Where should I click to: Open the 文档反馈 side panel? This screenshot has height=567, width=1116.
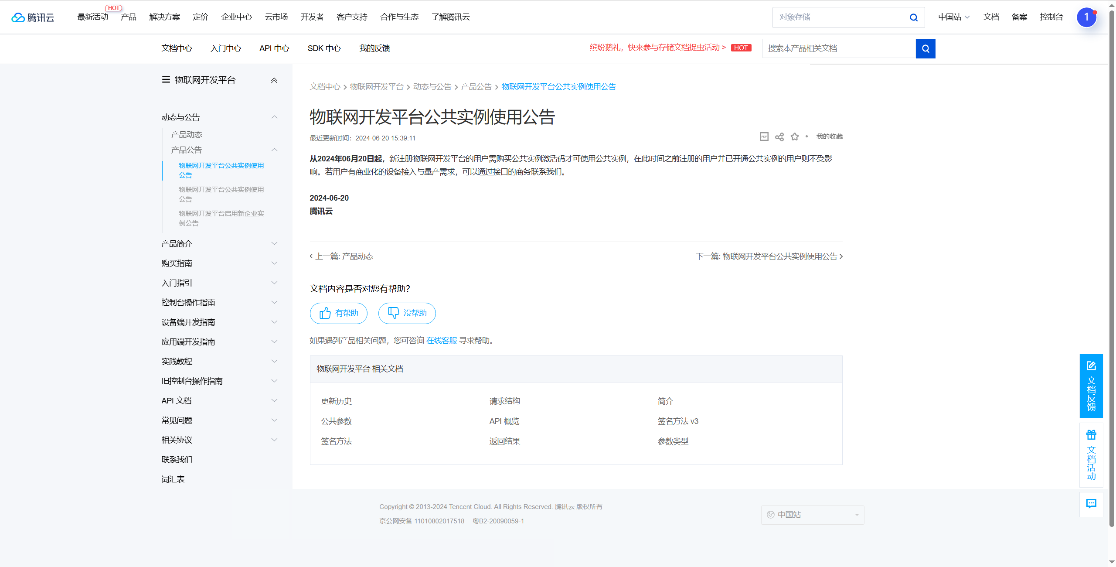(x=1091, y=386)
